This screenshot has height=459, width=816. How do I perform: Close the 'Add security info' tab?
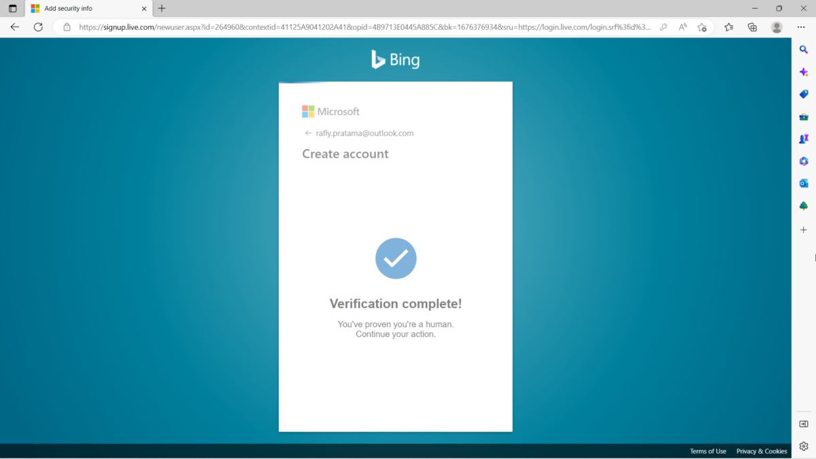143,9
